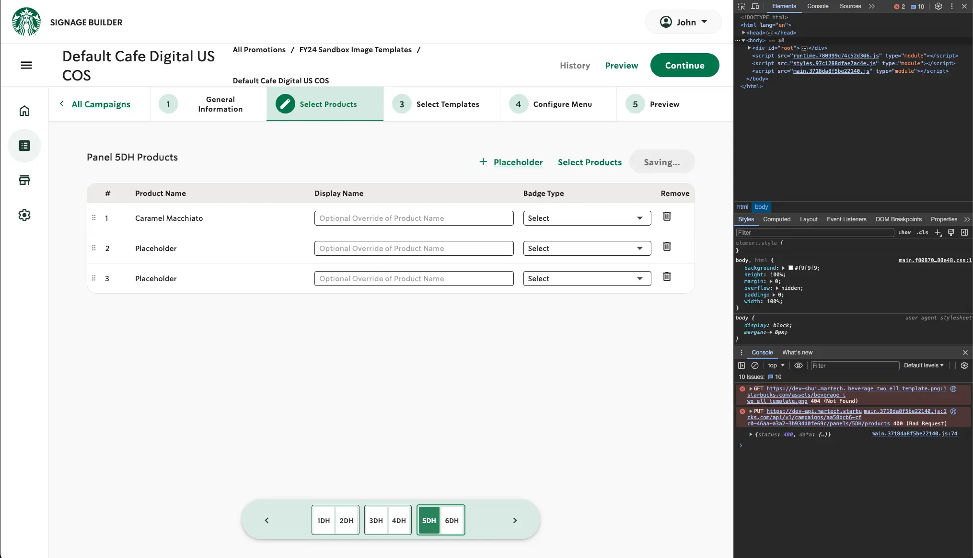Show console sidebar panel icon
The image size is (973, 558).
(x=741, y=365)
